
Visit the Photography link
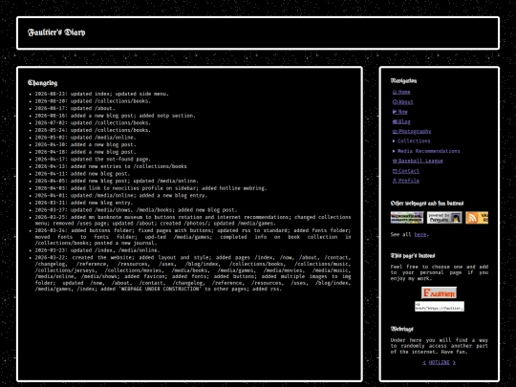(x=411, y=131)
